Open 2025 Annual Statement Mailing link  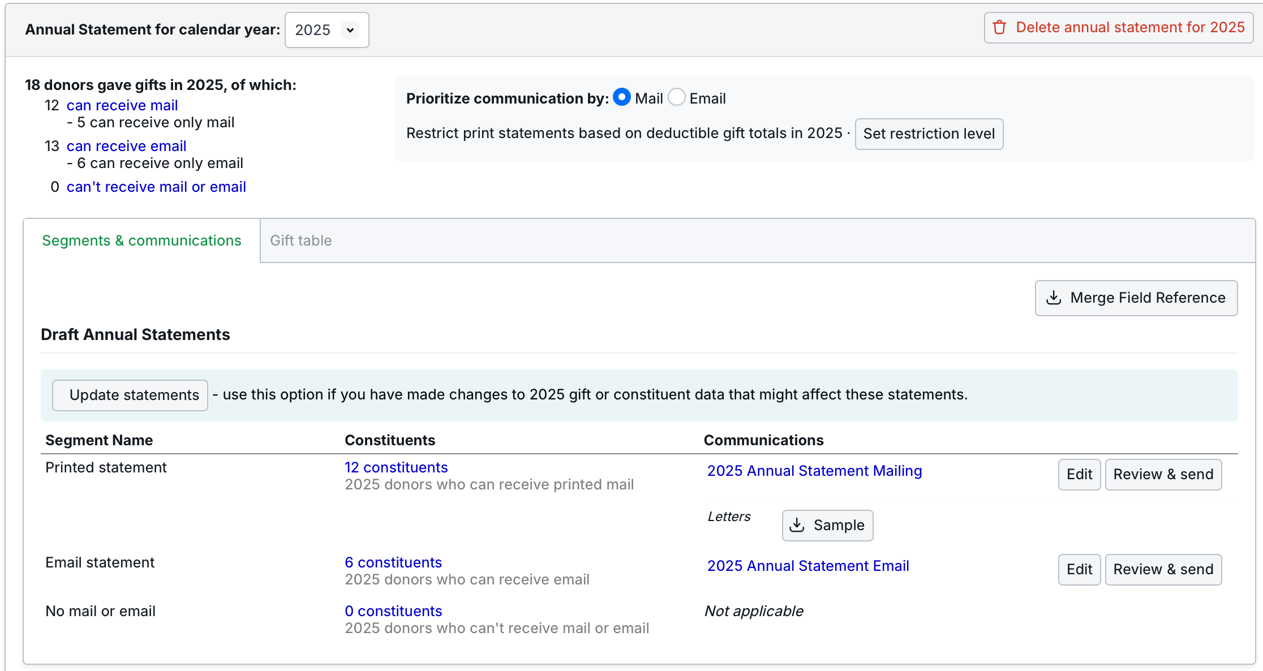coord(814,471)
